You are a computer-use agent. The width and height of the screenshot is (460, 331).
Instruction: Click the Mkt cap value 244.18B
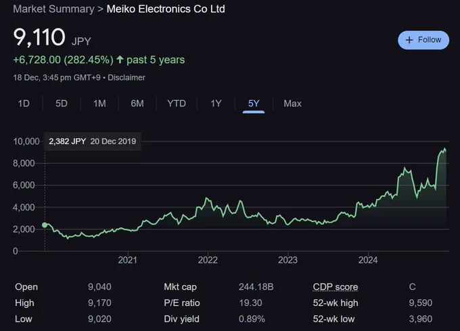click(x=256, y=287)
